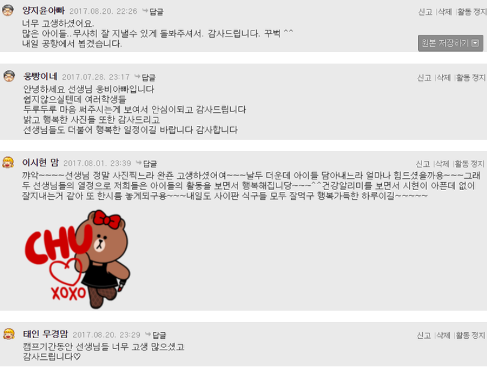Click 양지윤아빠's profile avatar icon
Screen dimensions: 487x367
pos(8,11)
